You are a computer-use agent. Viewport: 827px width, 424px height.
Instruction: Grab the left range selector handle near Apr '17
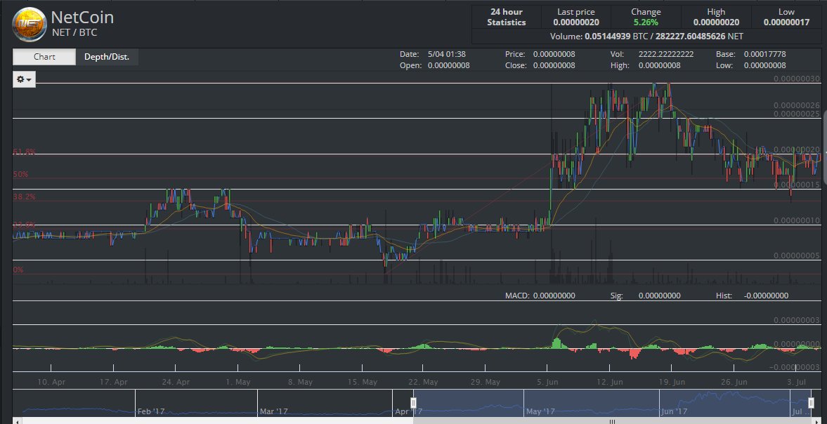click(x=413, y=403)
